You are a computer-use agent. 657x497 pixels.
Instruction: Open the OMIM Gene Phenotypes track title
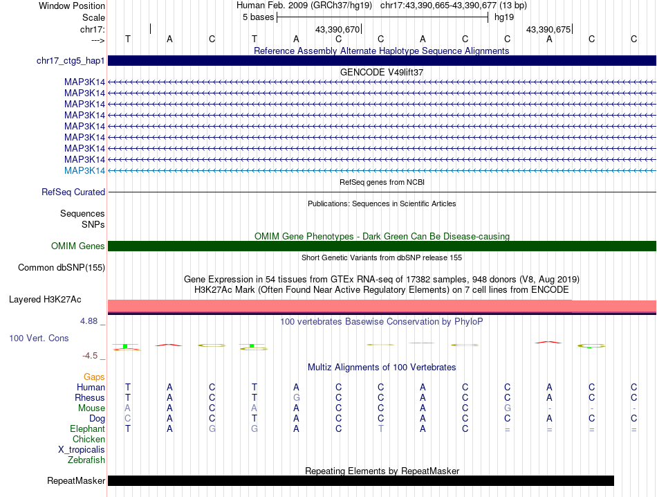(382, 236)
